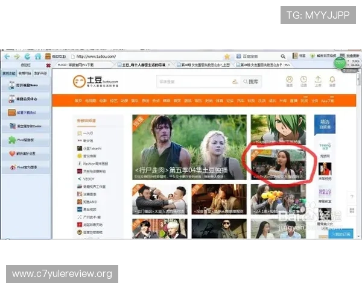Image resolution: width=362 pixels, height=289 pixels.
Task: Click the 土豆 tudou.com logo
Action: click(x=95, y=82)
